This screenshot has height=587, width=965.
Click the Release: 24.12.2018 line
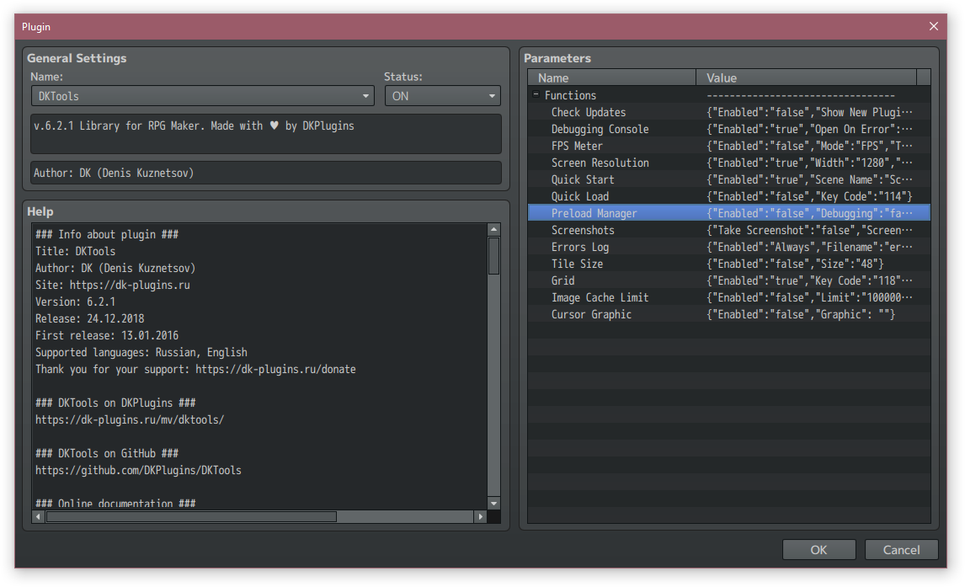pyautogui.click(x=90, y=318)
